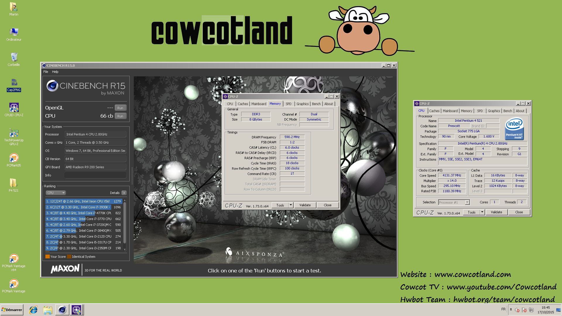Open the Martin folder desktop icon

[x=13, y=9]
